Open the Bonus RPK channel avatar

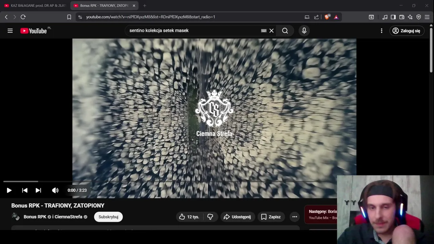[x=16, y=217]
